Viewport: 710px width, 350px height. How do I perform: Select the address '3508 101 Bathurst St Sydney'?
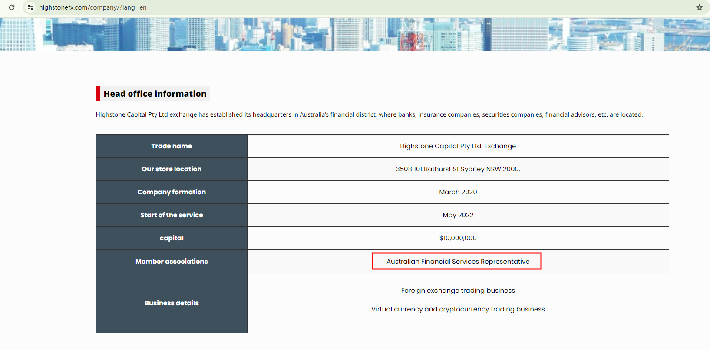(x=458, y=169)
